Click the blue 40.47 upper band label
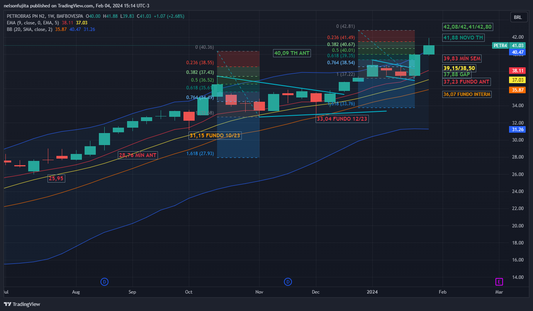 point(518,52)
